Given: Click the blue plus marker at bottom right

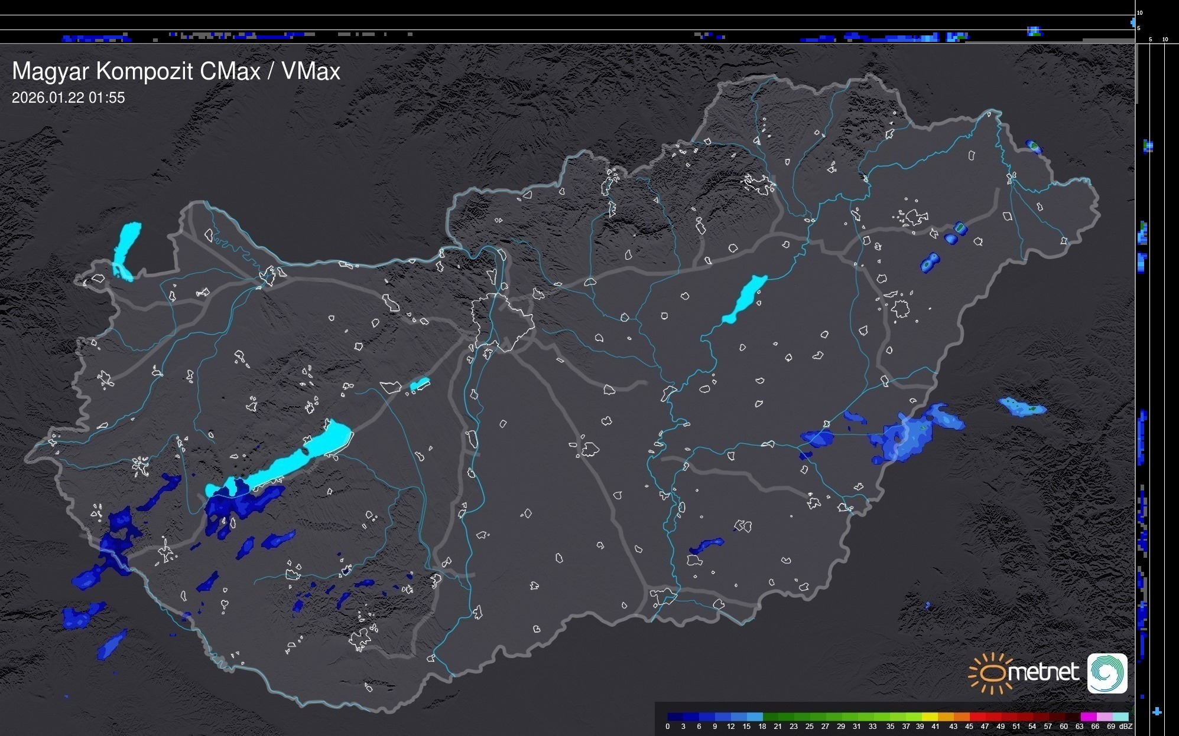Looking at the screenshot, I should click(x=1157, y=712).
